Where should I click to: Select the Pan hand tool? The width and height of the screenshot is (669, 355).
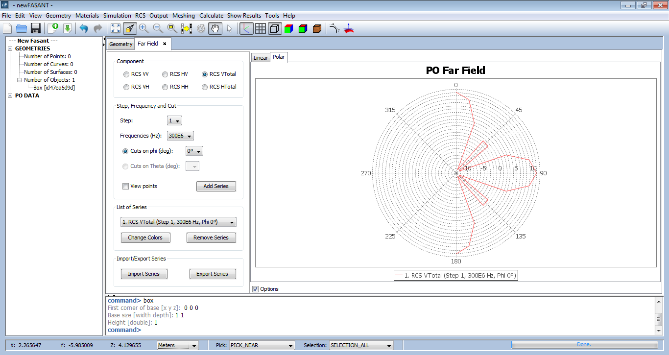(215, 28)
